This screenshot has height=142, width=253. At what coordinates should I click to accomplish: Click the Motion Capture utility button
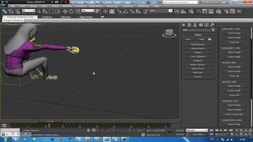(198, 65)
